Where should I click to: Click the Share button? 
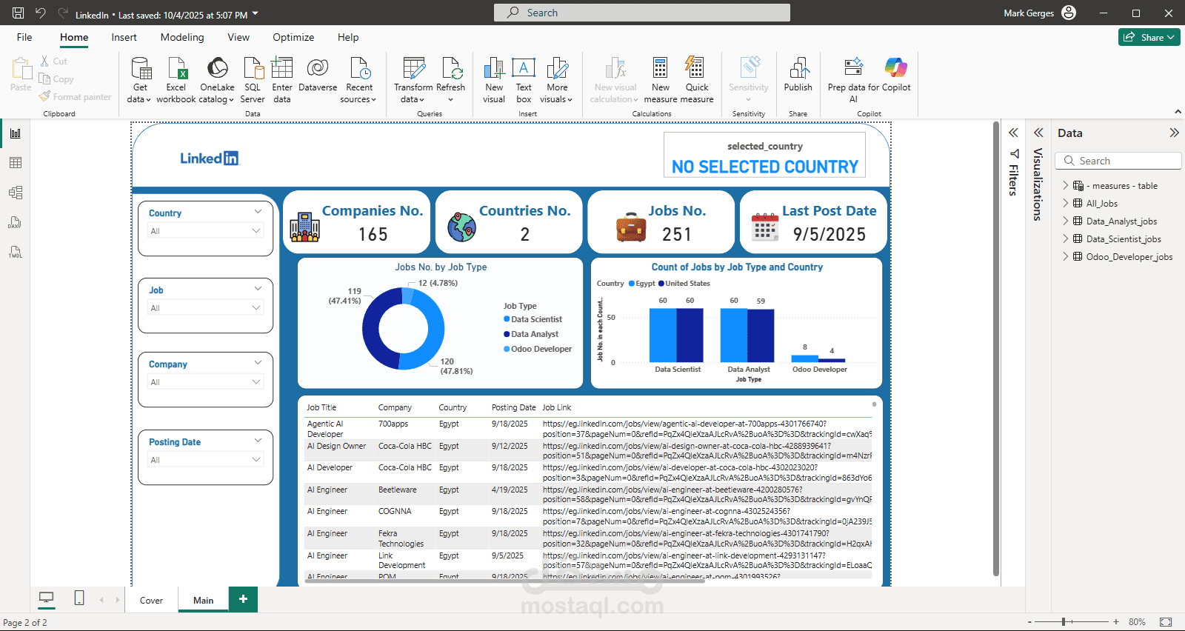1149,37
